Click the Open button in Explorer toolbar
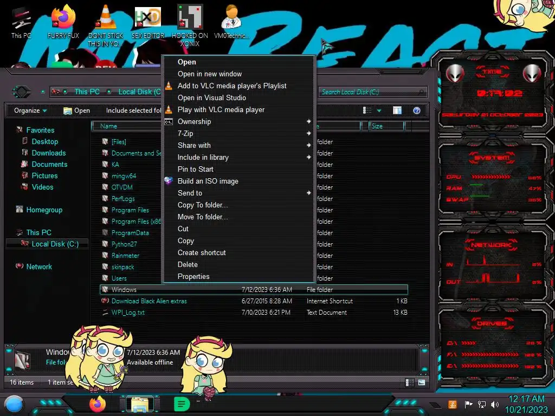Image resolution: width=555 pixels, height=416 pixels. coord(76,110)
